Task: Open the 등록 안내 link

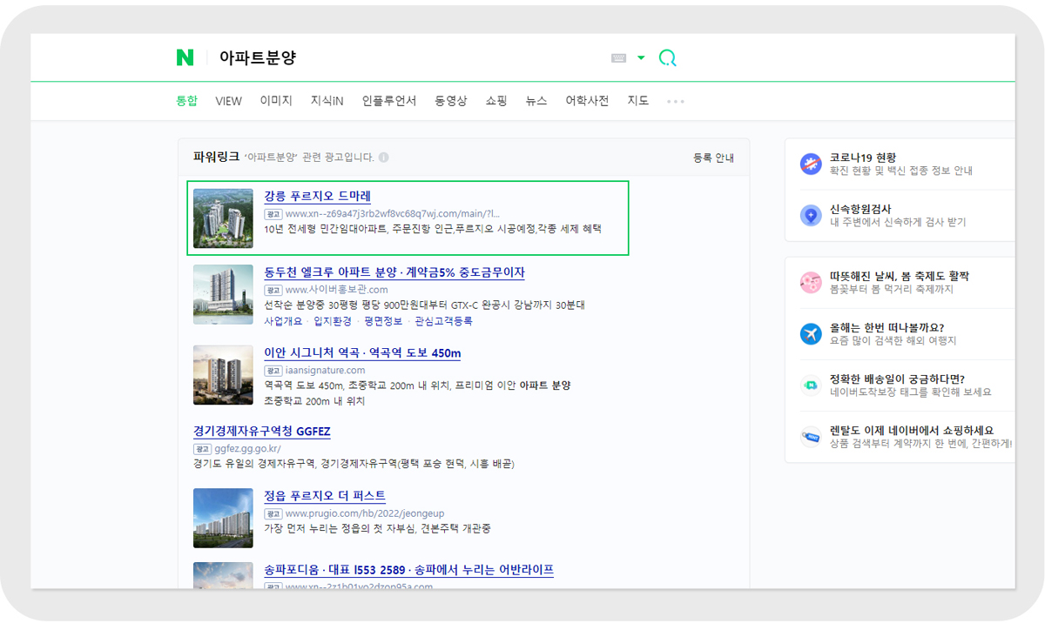Action: pyautogui.click(x=713, y=157)
